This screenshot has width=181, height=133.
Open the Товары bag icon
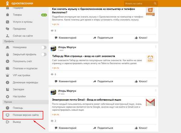[x=8, y=15]
